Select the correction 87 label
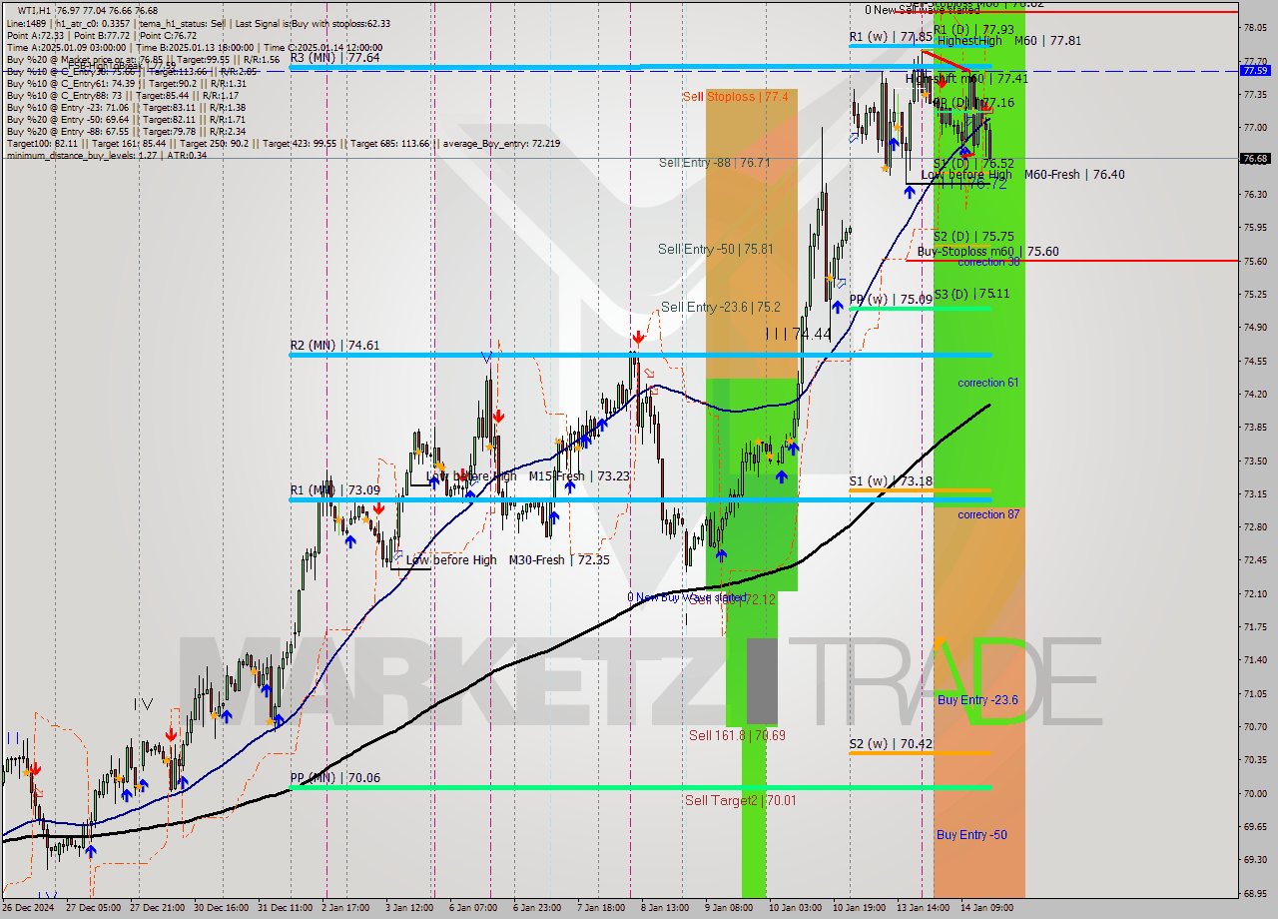 (988, 514)
